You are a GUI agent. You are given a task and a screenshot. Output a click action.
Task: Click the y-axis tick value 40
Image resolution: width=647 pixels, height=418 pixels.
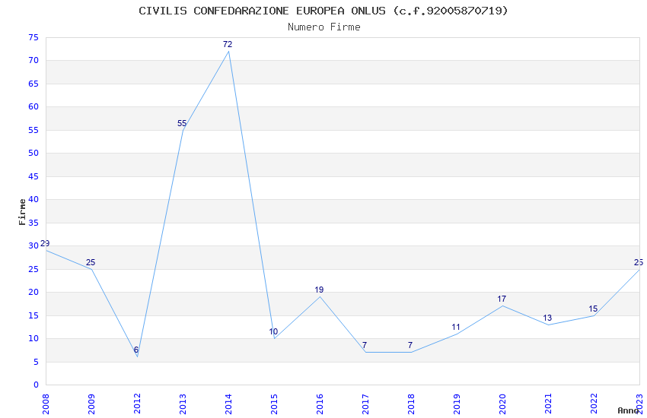(x=33, y=199)
